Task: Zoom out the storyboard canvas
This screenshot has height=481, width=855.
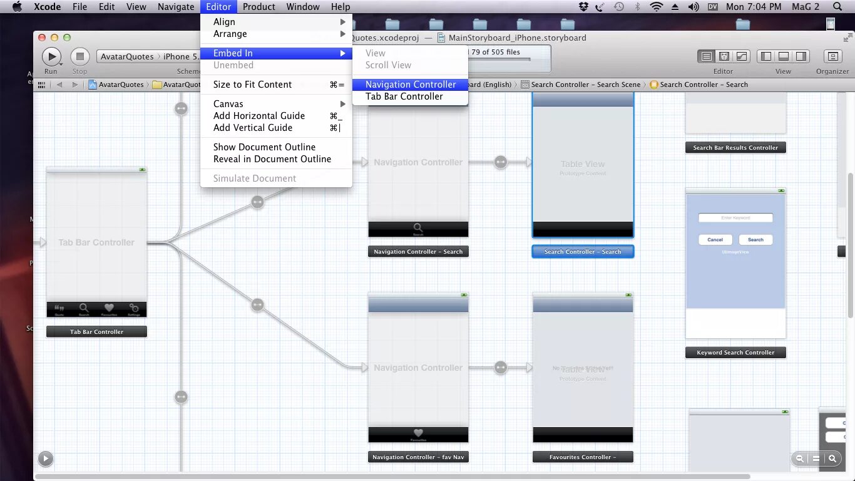Action: tap(800, 458)
